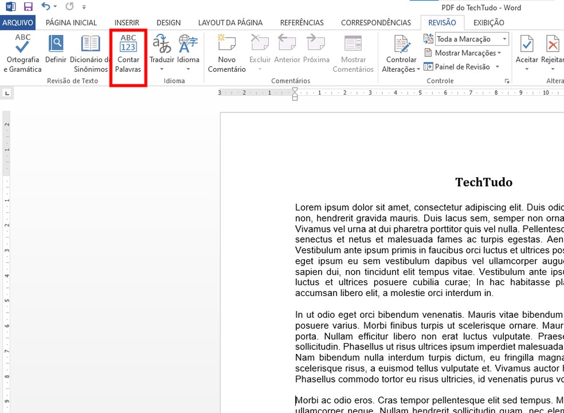Switch to the EXIBIÇÃO tab

pyautogui.click(x=488, y=22)
